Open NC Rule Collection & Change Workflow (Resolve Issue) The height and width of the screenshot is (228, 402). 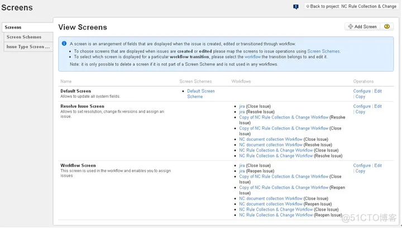point(276,156)
